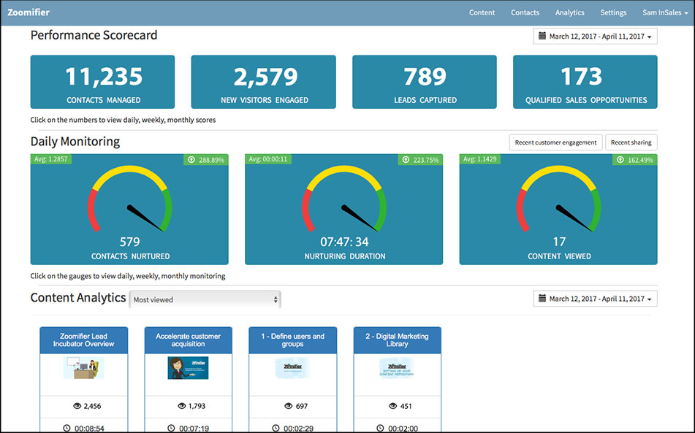The image size is (695, 433).
Task: Click the clock icon beside 00:07:19
Action: (171, 428)
